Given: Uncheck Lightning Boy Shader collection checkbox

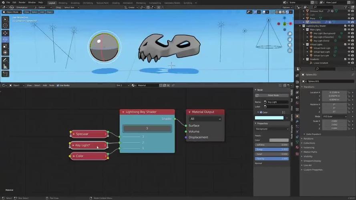Looking at the screenshot, I should point(345,26).
